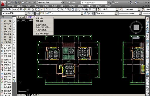Open the ByLayer color swatch dropdown
Image resolution: width=150 pixels, height=96 pixels.
(116, 13)
